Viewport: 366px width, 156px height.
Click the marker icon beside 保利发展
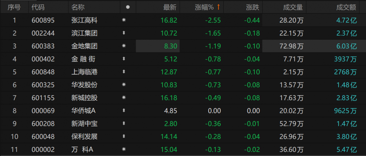pos(124,136)
